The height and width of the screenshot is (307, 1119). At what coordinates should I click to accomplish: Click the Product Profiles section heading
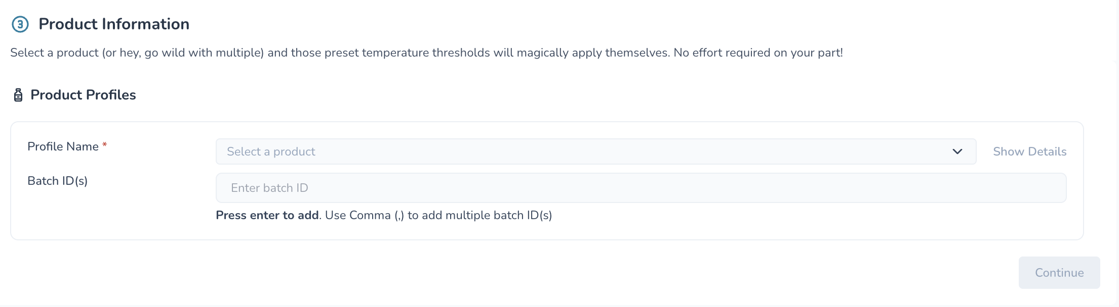pos(83,95)
